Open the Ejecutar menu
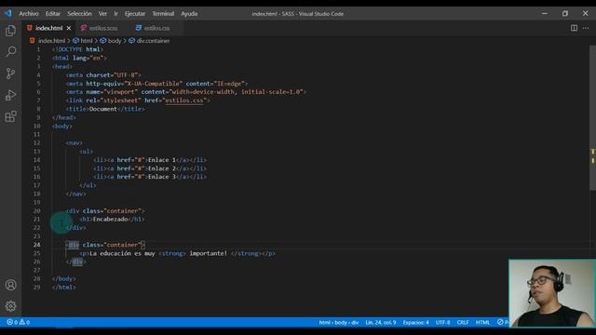The image size is (596, 335). tap(135, 14)
